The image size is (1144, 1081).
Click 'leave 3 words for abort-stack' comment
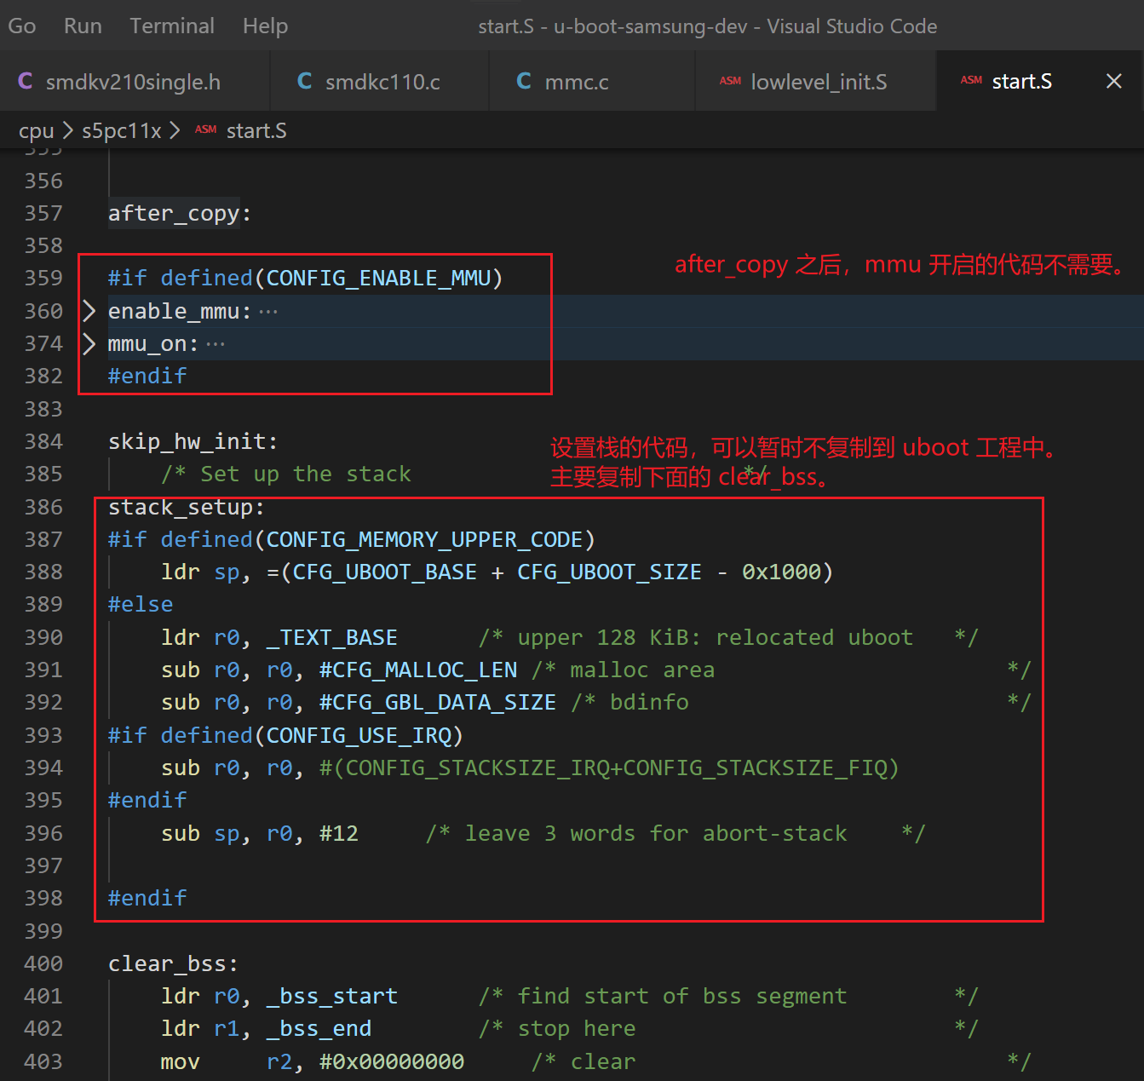656,833
